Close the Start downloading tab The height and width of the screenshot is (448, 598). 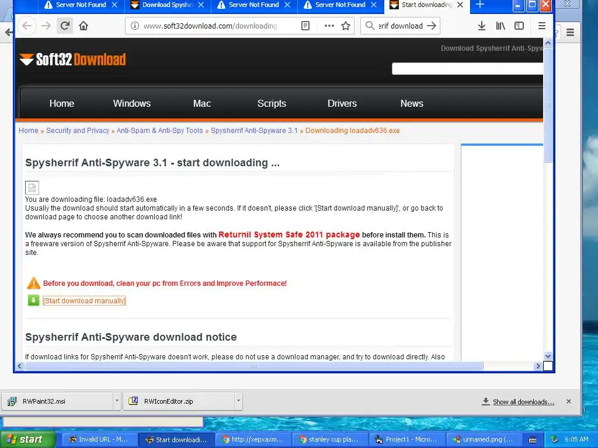coord(460,5)
